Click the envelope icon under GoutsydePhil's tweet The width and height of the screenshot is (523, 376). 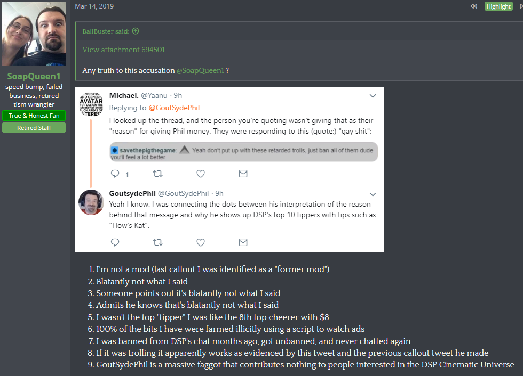[243, 242]
